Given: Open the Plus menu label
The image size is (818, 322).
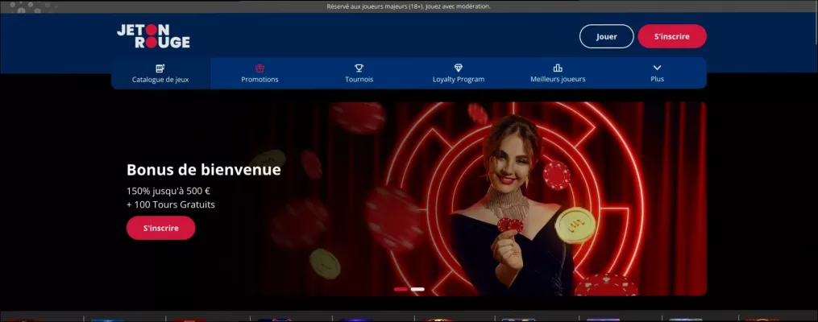Looking at the screenshot, I should [658, 79].
